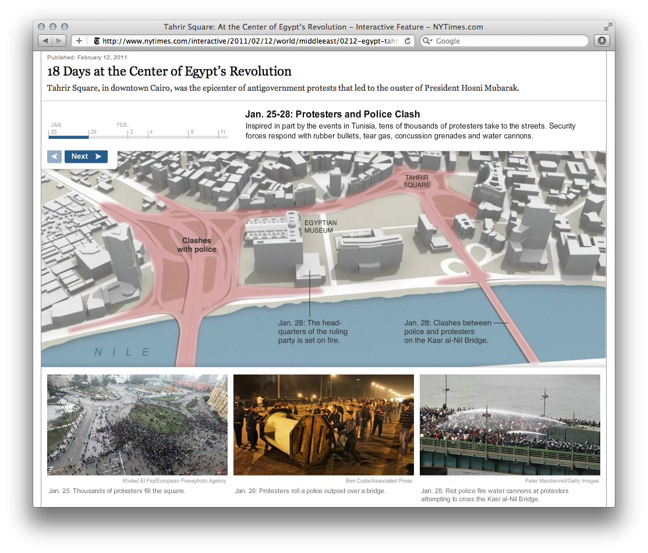Open the aerial Tahrir Square crowd photo

point(137,424)
